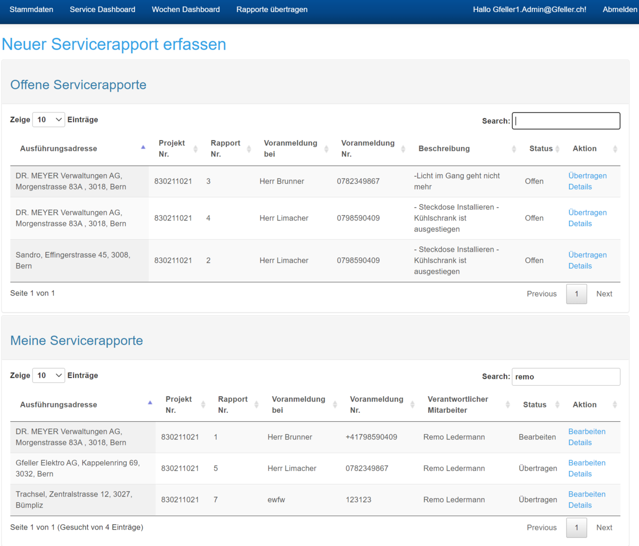This screenshot has width=639, height=546.
Task: Open Wochen Dashboard page
Action: tap(186, 10)
